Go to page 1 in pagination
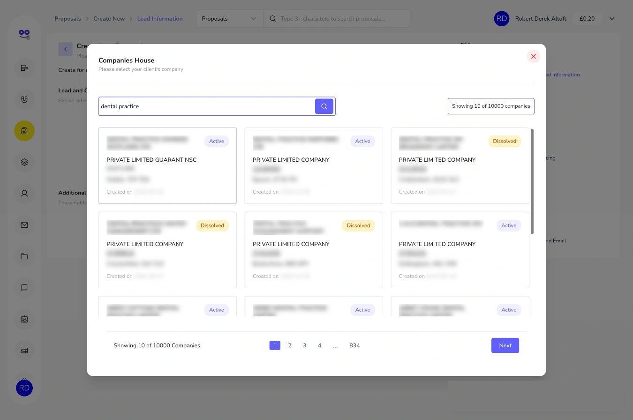This screenshot has height=420, width=633. coord(275,345)
